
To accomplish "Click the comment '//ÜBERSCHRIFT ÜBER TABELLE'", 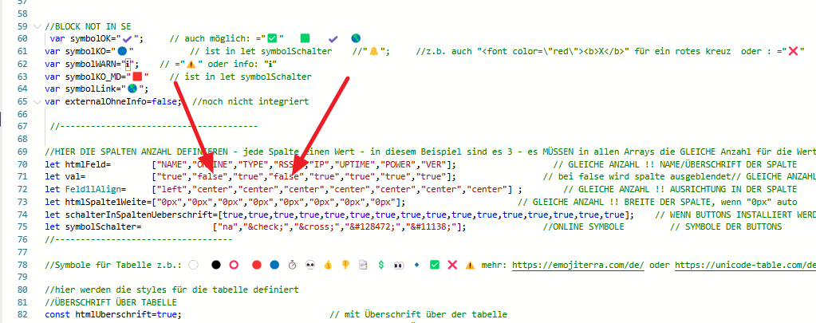I will (x=110, y=302).
